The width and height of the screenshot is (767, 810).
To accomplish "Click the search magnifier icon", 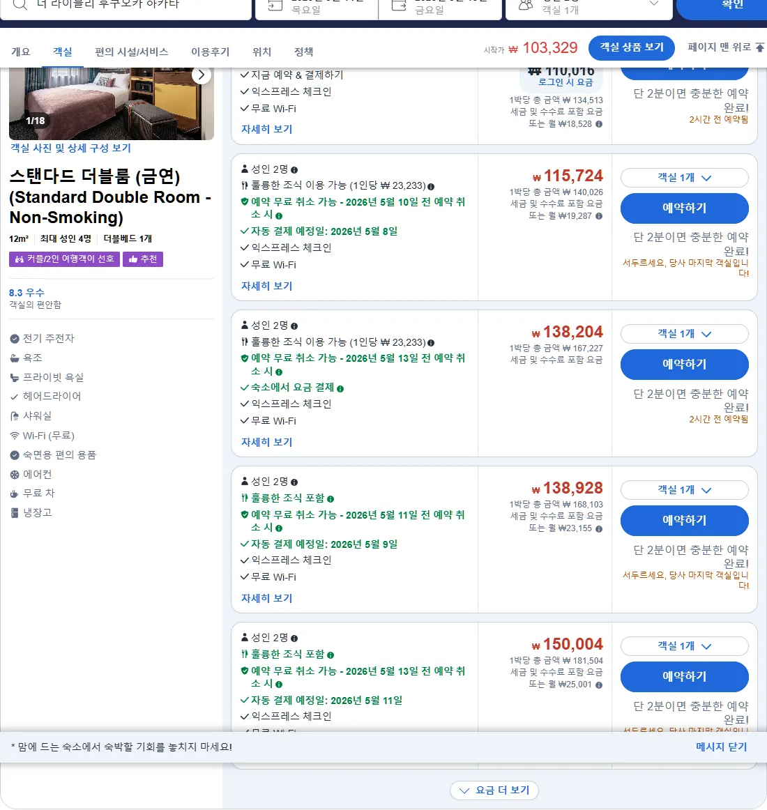I will click(x=20, y=4).
